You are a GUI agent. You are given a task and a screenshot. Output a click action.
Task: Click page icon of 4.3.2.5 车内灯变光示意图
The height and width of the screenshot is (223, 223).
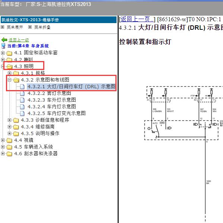point(22,113)
